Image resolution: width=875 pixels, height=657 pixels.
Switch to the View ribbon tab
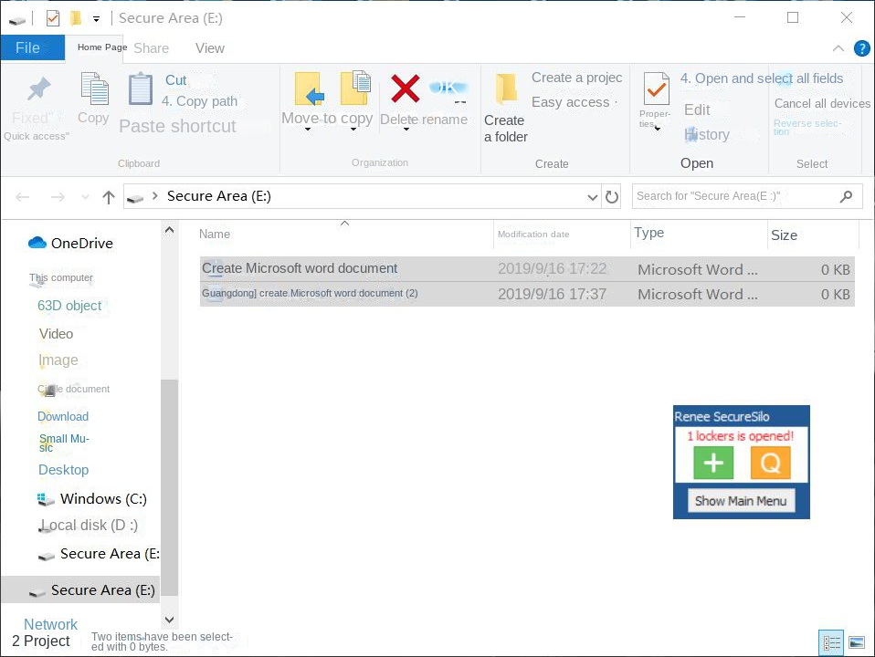(x=209, y=48)
